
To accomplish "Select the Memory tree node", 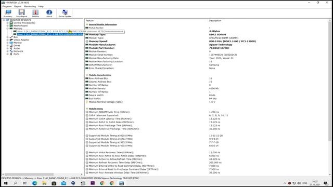I will [18, 29].
